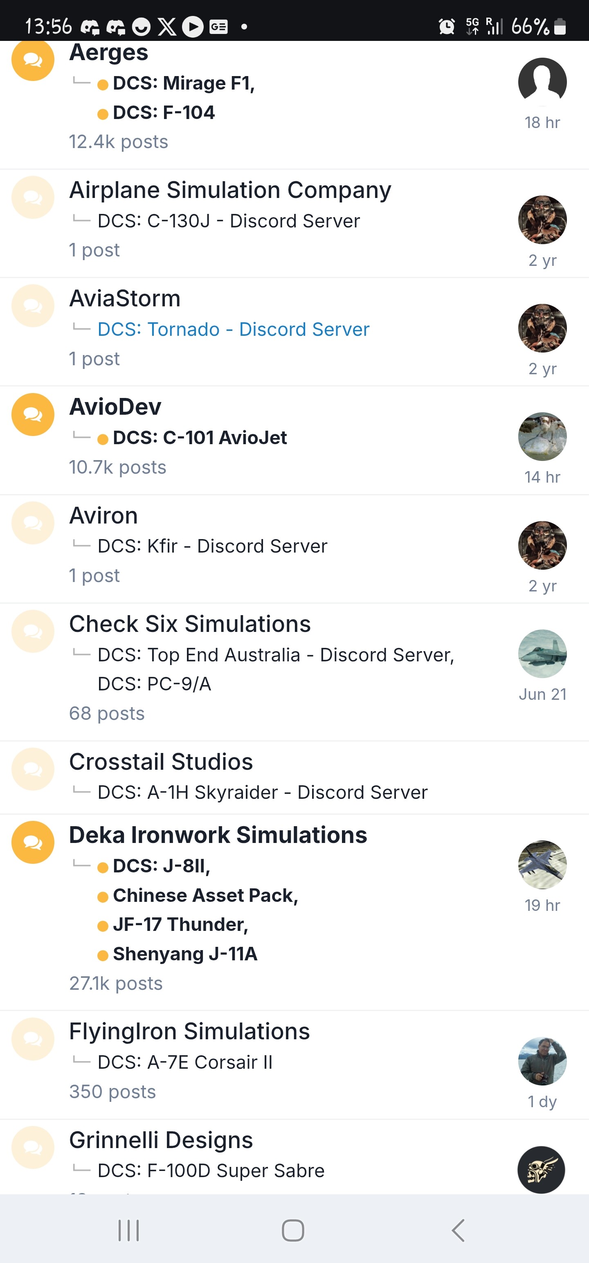Tap the battery icon in status bar

(x=560, y=27)
